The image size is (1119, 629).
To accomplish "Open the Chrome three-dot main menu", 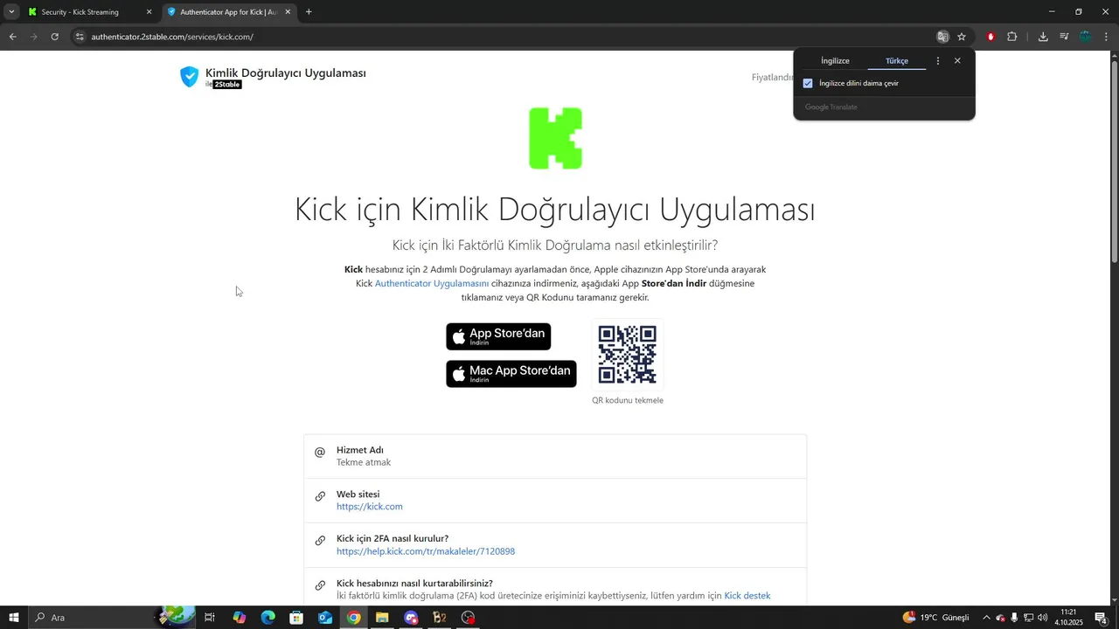I will tap(1105, 37).
